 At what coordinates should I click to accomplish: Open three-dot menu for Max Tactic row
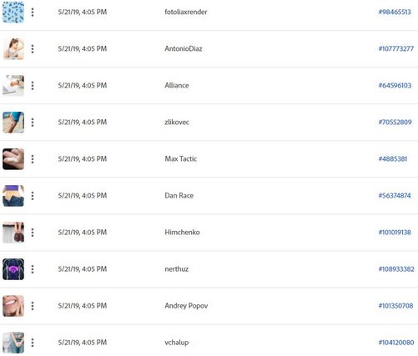coord(33,159)
